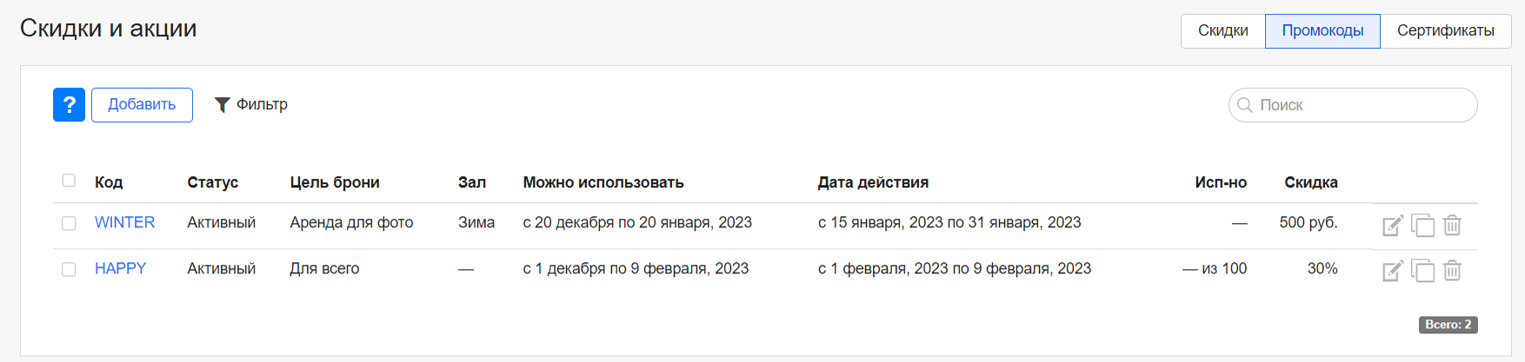Toggle the select-all checkbox in table header
Viewport: 1525px width, 362px height.
click(x=69, y=181)
